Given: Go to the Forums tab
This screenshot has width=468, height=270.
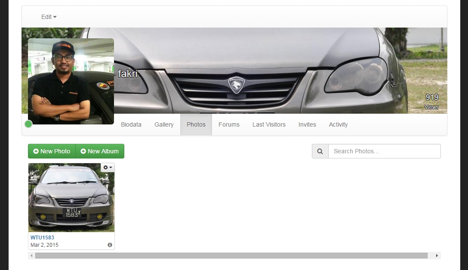Looking at the screenshot, I should (229, 124).
